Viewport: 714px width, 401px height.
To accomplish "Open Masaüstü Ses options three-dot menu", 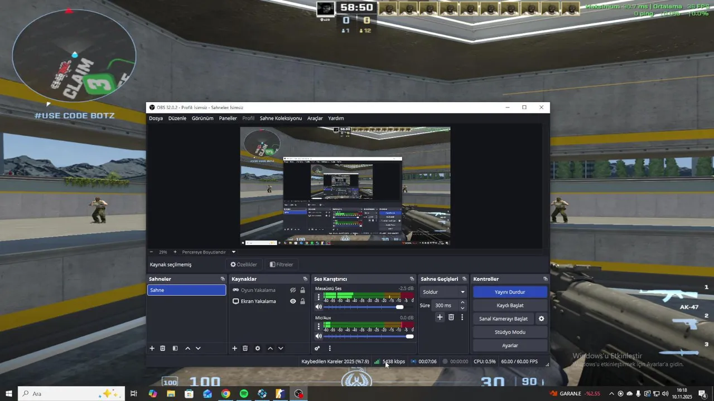I will pos(319,297).
